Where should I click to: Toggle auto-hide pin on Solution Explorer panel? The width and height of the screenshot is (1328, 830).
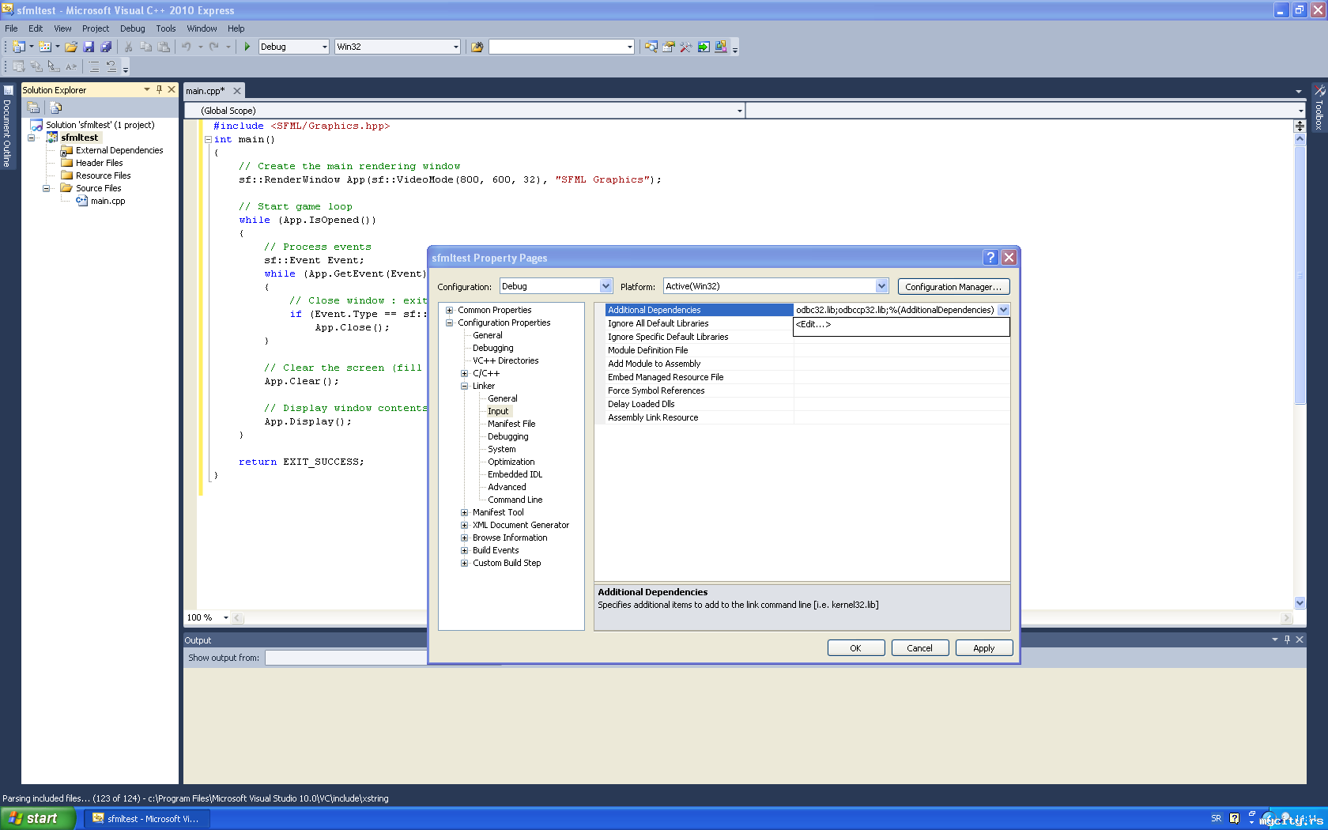159,89
